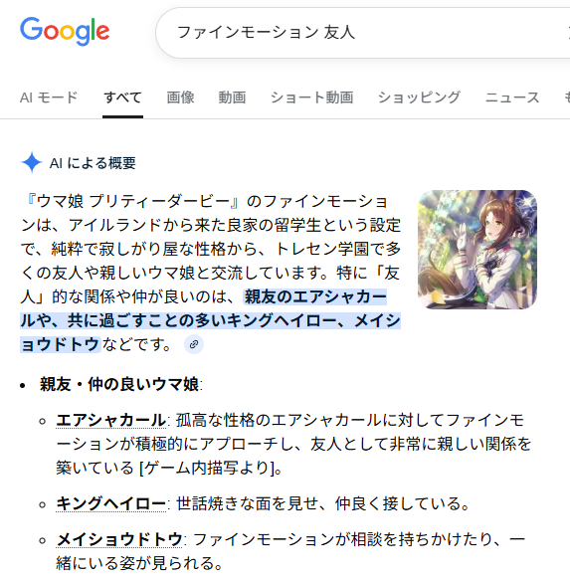Open the Fine Motion character thumbnail
Viewport: 570px width, 580px height.
[477, 250]
